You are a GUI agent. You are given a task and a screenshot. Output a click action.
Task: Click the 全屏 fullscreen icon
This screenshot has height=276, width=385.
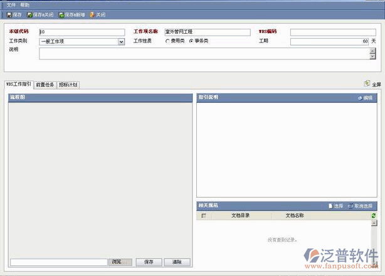tap(367, 84)
